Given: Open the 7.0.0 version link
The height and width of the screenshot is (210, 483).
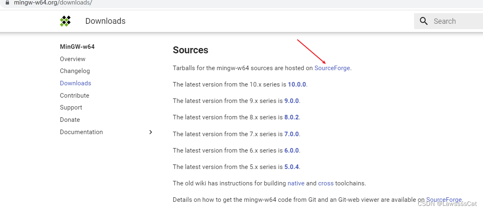Looking at the screenshot, I should 291,134.
